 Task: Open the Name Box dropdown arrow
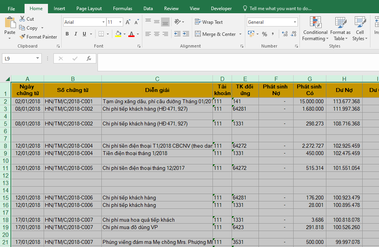(38, 58)
